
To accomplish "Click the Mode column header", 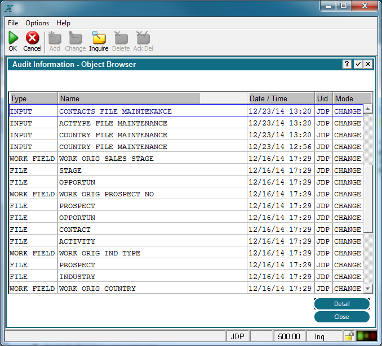I will click(x=352, y=98).
